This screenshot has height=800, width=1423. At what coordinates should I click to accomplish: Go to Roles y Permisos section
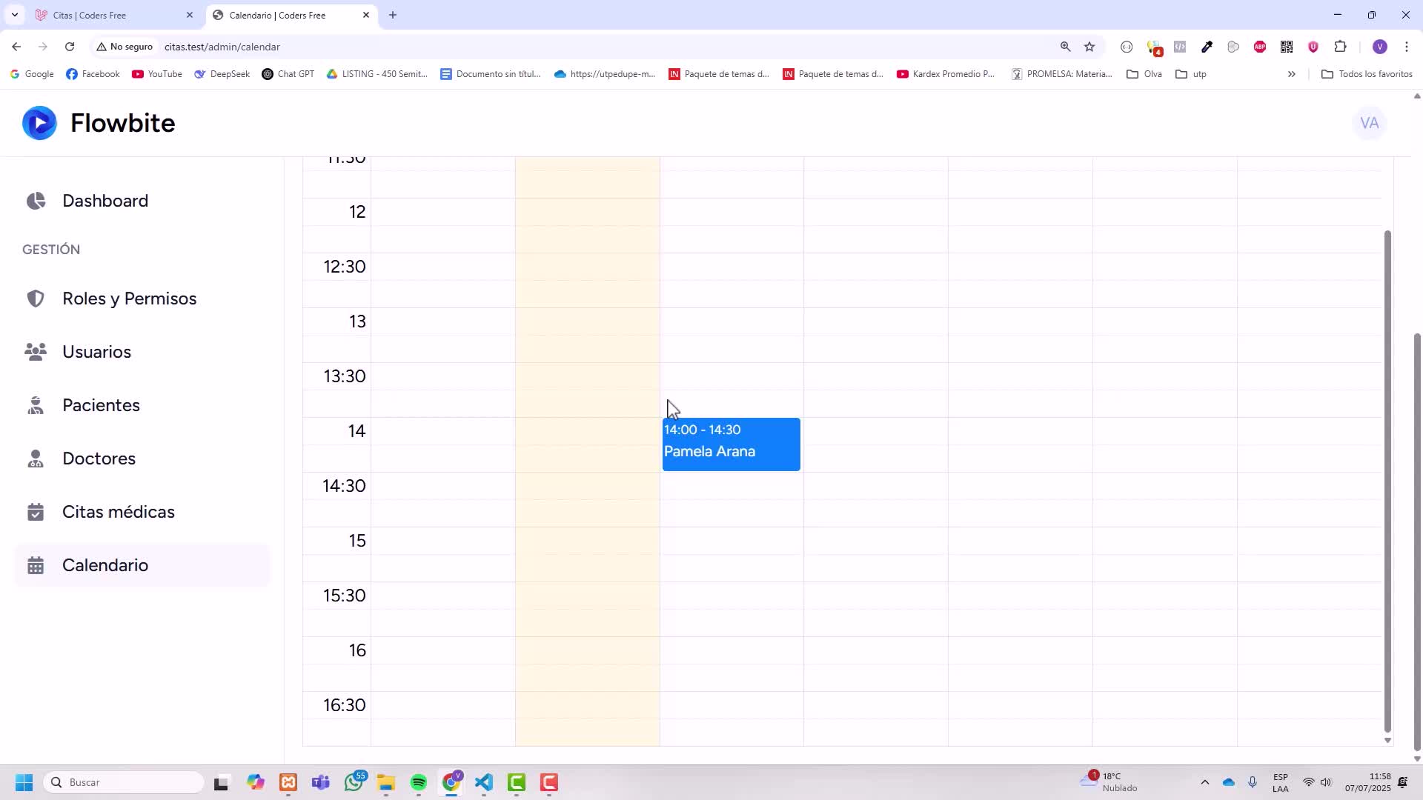(130, 299)
